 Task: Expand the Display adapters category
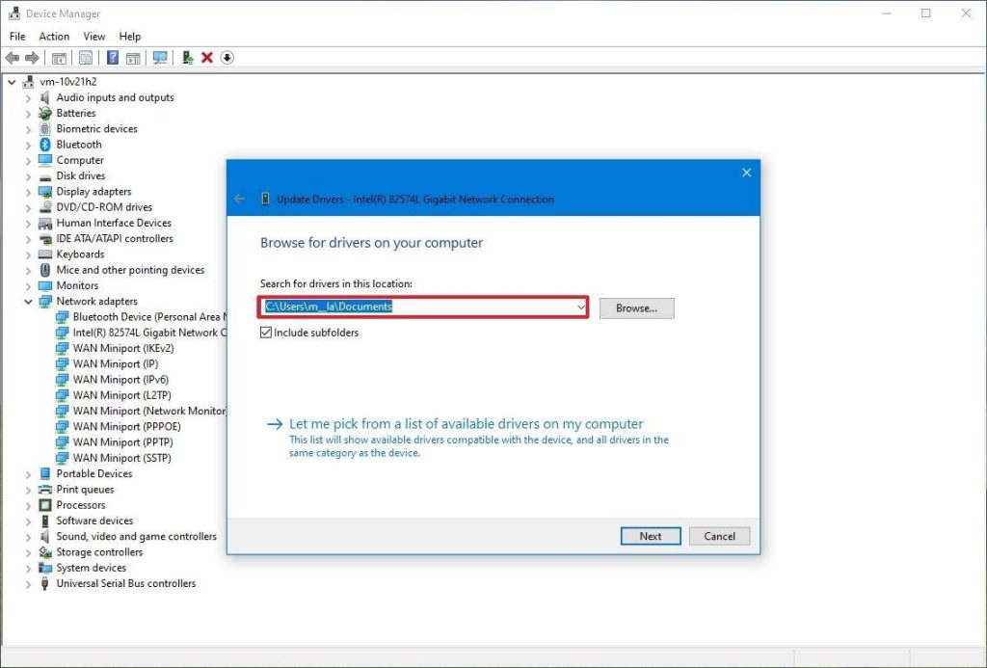coord(28,192)
